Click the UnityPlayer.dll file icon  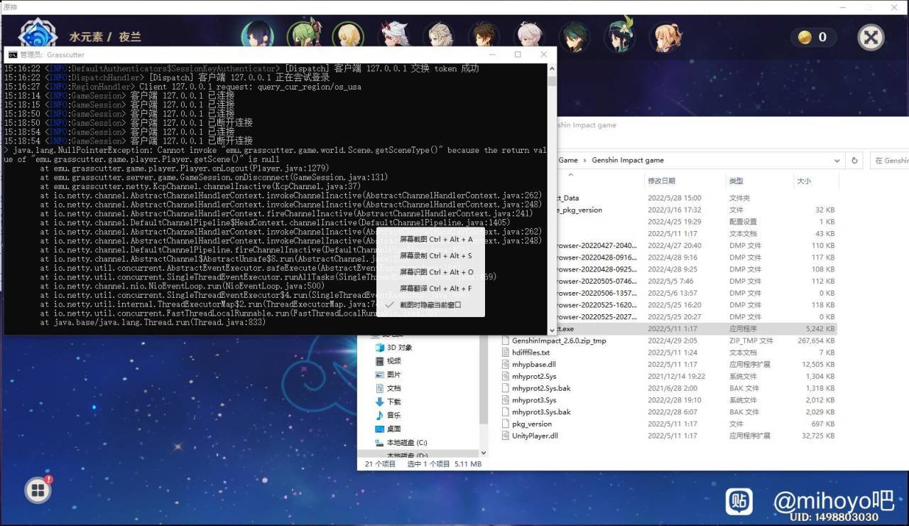[x=506, y=436]
